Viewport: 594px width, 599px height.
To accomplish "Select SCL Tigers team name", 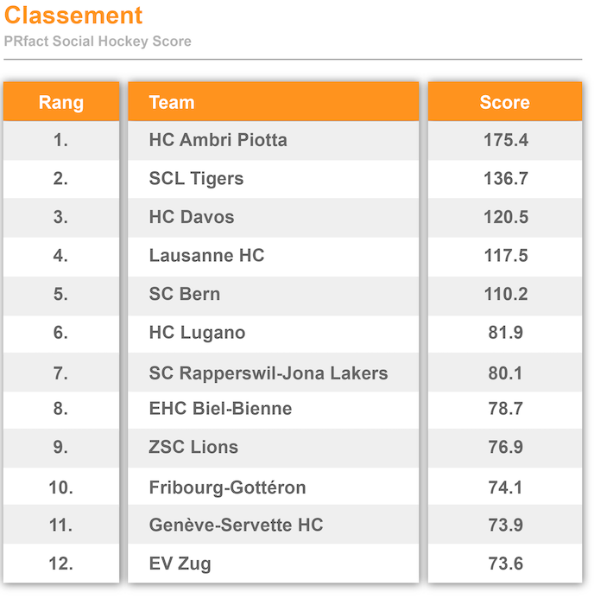I will pyautogui.click(x=196, y=179).
